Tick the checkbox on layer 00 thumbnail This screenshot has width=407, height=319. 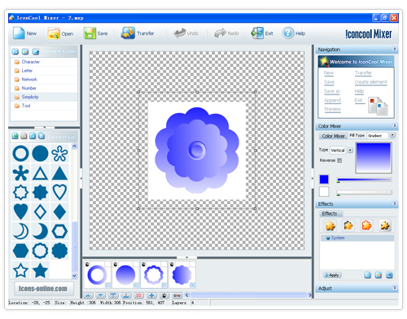coord(192,264)
